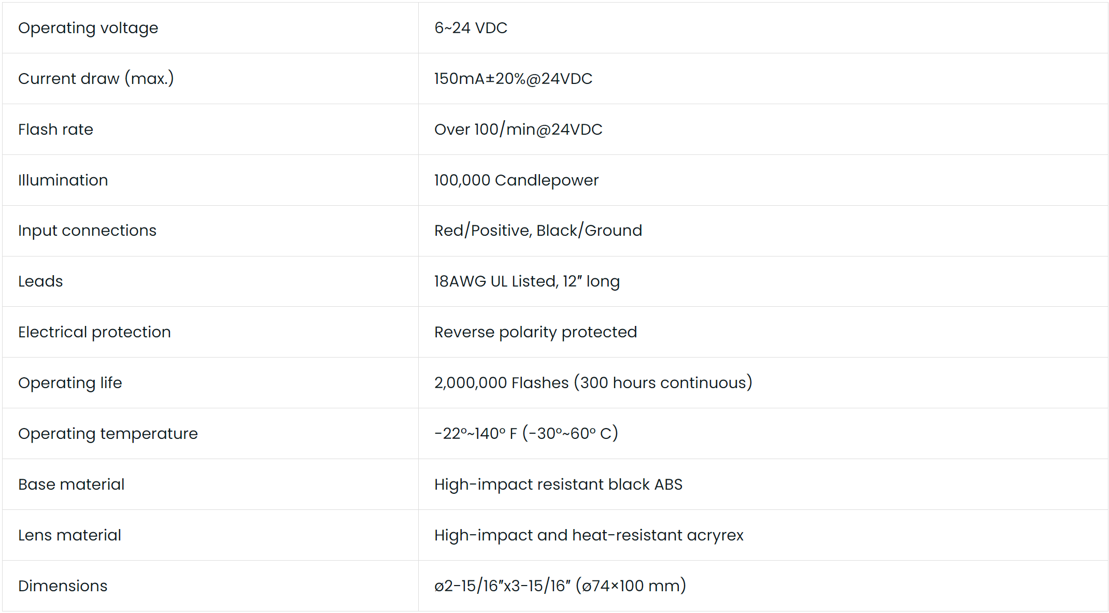The image size is (1109, 613).
Task: Click the Flash rate row label
Action: tap(55, 130)
